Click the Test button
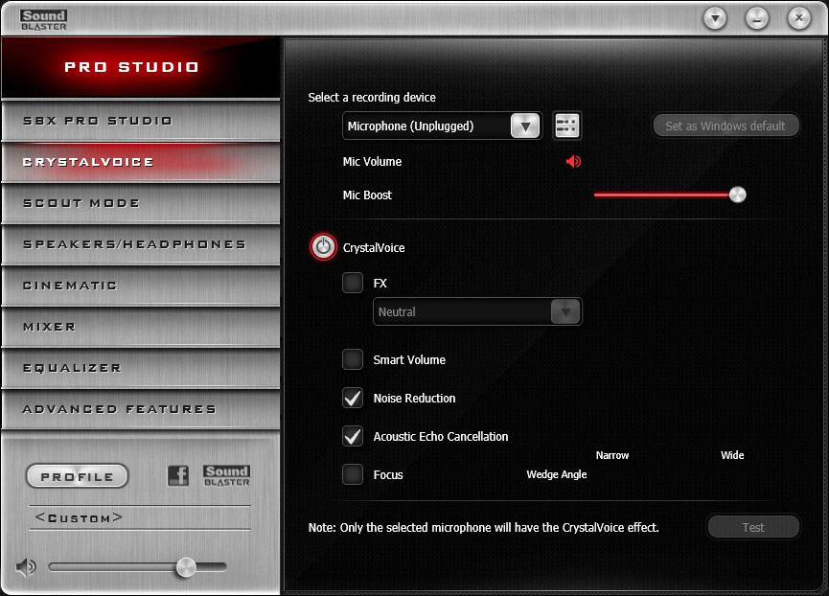The image size is (829, 596). coord(753,527)
